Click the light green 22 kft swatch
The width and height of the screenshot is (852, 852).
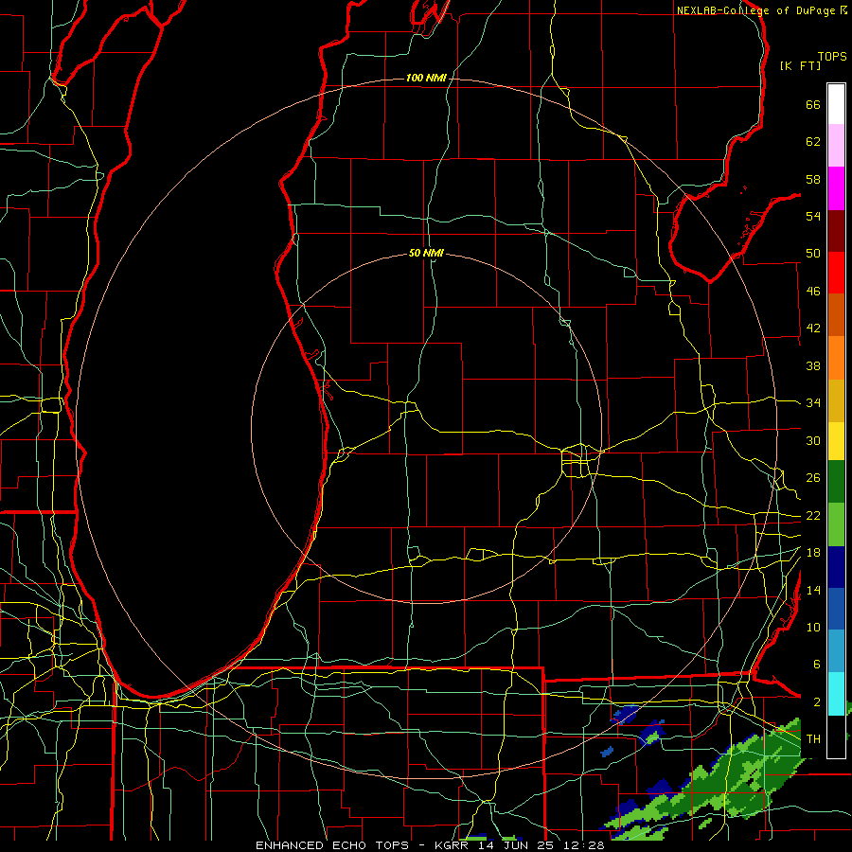836,524
